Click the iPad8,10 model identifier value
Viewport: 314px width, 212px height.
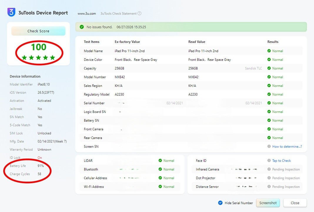[44, 84]
